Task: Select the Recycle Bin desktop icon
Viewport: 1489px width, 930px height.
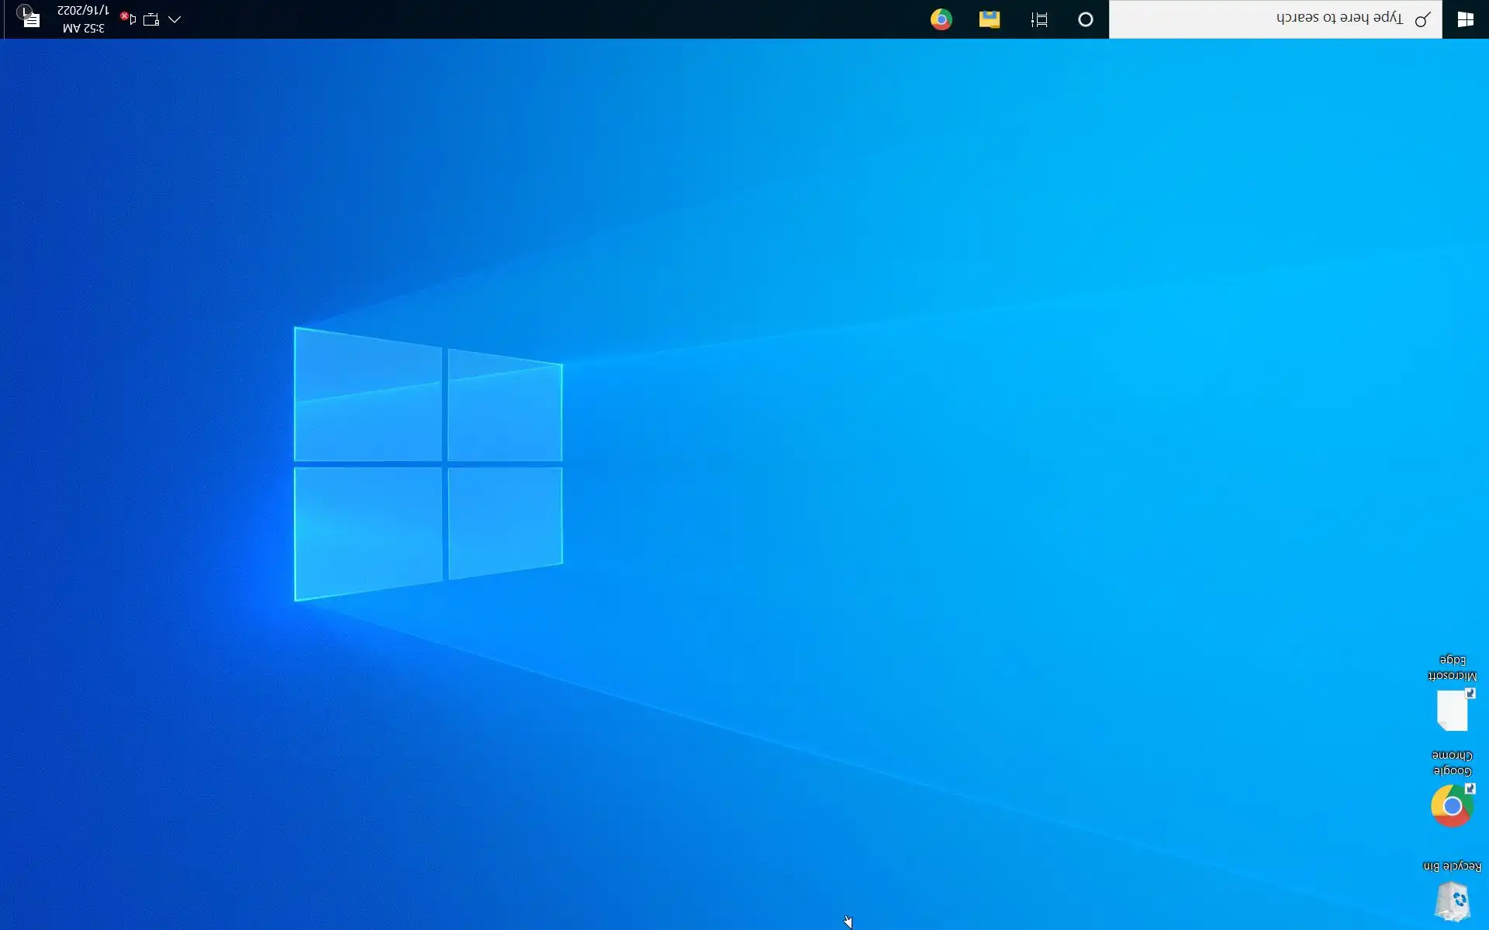Action: tap(1452, 901)
